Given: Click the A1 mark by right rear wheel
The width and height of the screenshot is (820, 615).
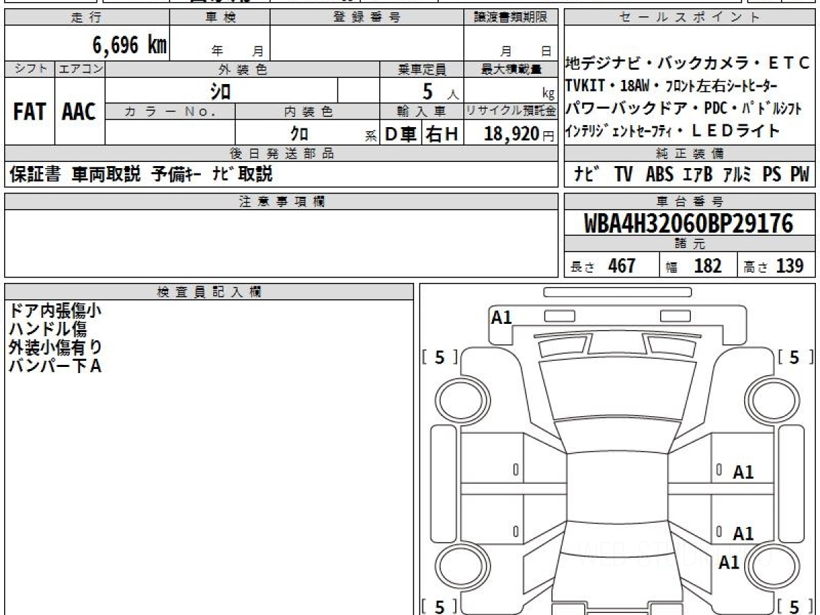Looking at the screenshot, I should 729,562.
